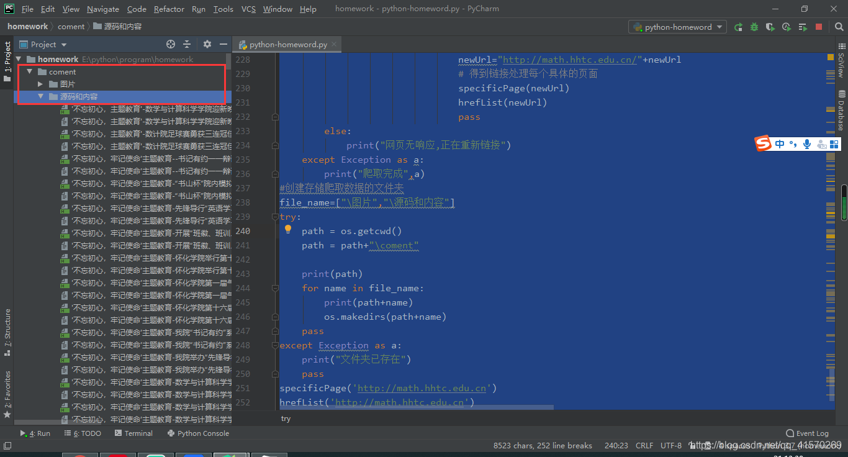848x457 pixels.
Task: Toggle the Sogou Chinese/English 中 mode
Action: tap(780, 144)
